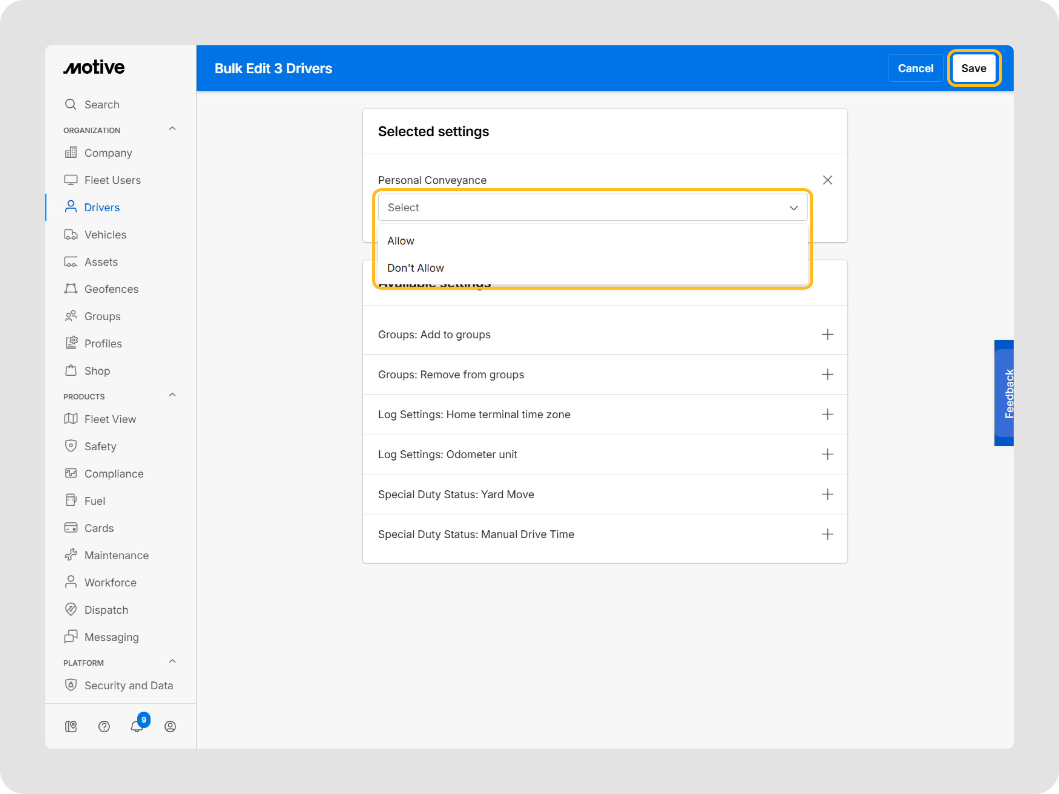Viewport: 1059px width, 794px height.
Task: Add Special Duty Status: Manual Drive Time
Action: coord(827,534)
